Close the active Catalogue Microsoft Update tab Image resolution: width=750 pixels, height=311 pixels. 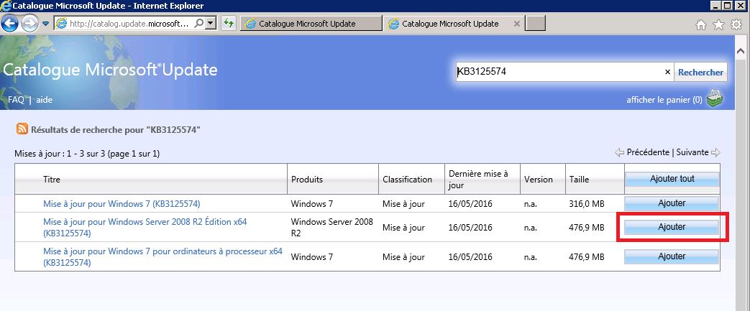pyautogui.click(x=516, y=24)
